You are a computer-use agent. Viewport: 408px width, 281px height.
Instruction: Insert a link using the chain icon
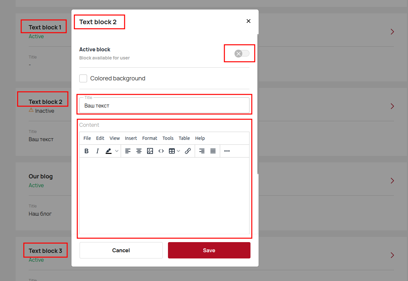188,151
